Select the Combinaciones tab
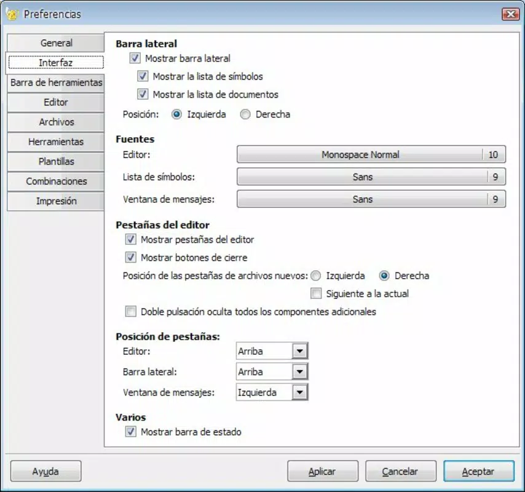Screen dimensions: 525x492 click(56, 181)
